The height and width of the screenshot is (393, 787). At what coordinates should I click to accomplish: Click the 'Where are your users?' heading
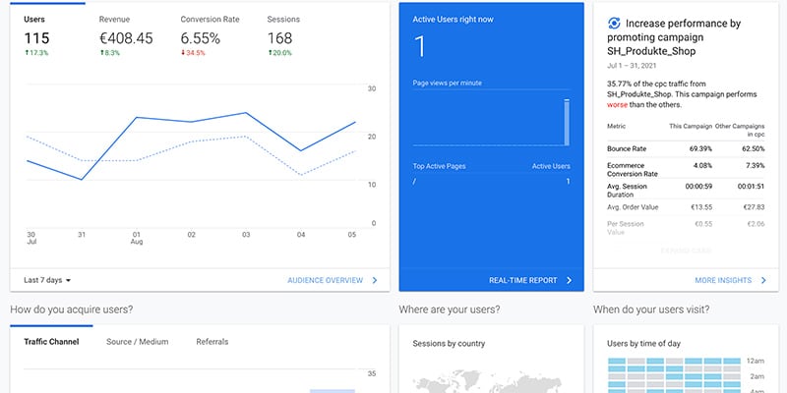point(450,309)
